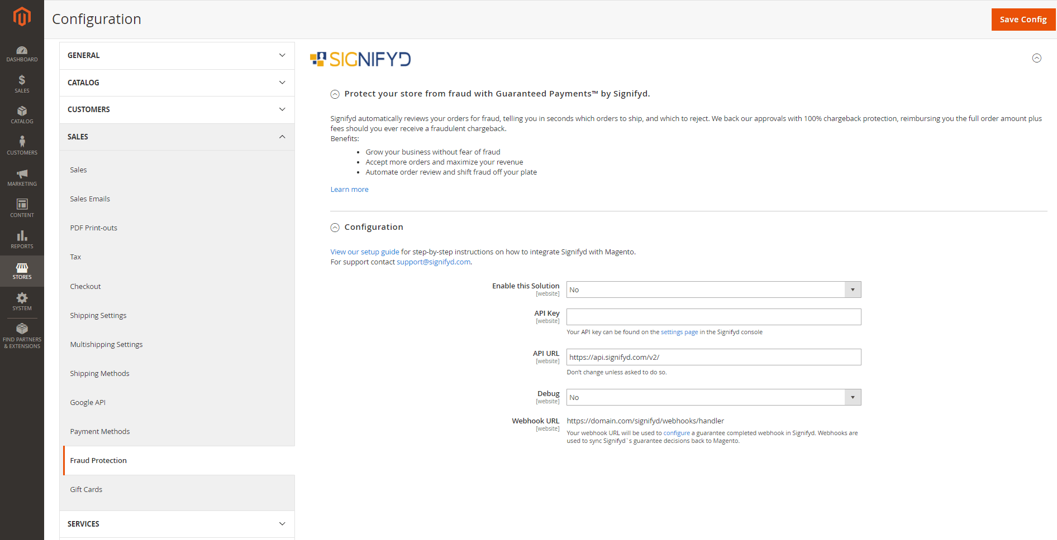Select Multishipping Settings menu item
Viewport: 1057px width, 540px height.
(x=106, y=344)
